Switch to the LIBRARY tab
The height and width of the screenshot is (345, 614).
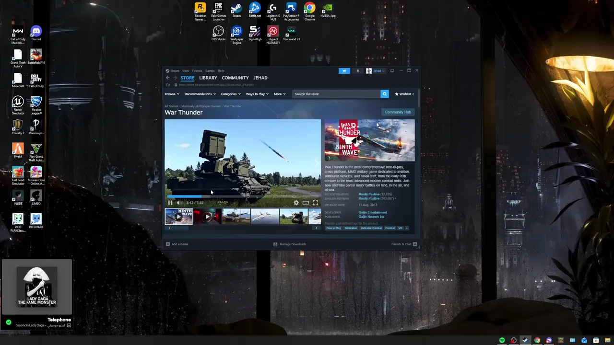[x=208, y=78]
